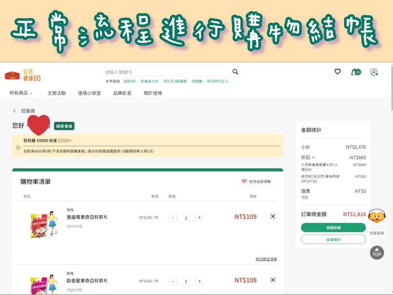Image resolution: width=393 pixels, height=295 pixels.
Task: Remove 豐盛莓果奇亞籽麥片 from the cart
Action: [x=273, y=216]
